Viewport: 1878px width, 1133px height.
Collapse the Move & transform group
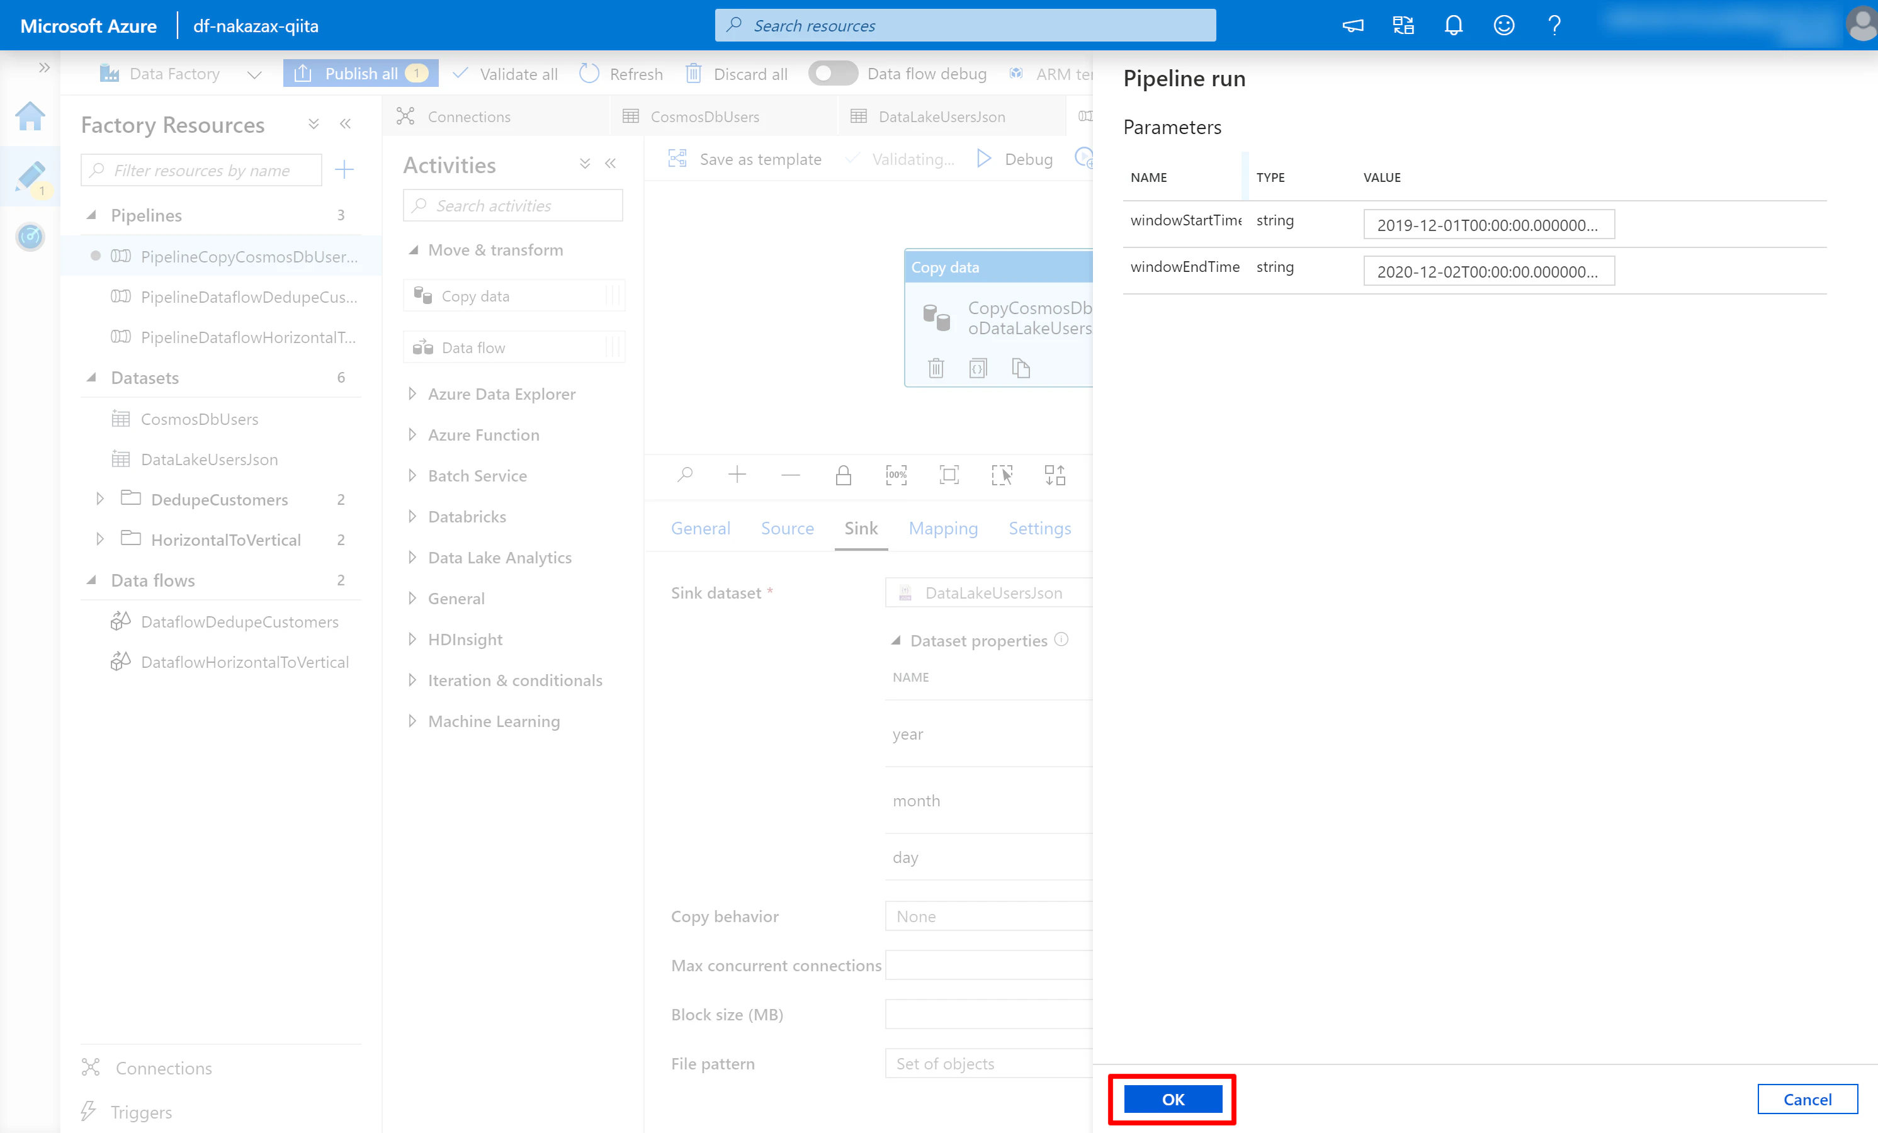point(413,250)
